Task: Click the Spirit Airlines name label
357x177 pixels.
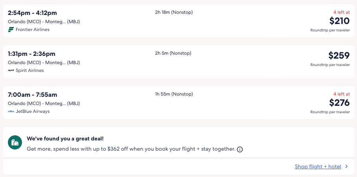Action: click(30, 70)
